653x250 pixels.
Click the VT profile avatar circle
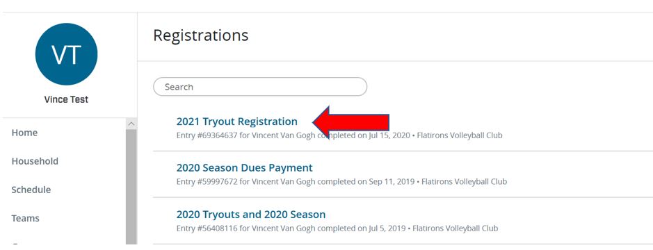point(66,54)
